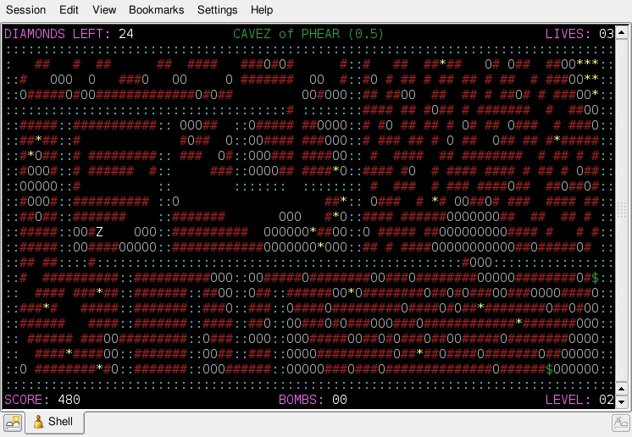Click the CAVEZ of PHEAR title text
This screenshot has height=437, width=632.
pyautogui.click(x=308, y=34)
